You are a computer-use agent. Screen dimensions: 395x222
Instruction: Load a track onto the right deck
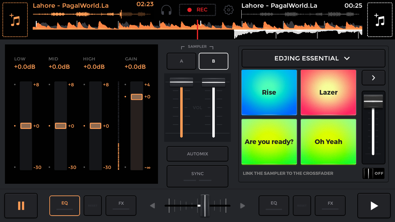pos(380,19)
